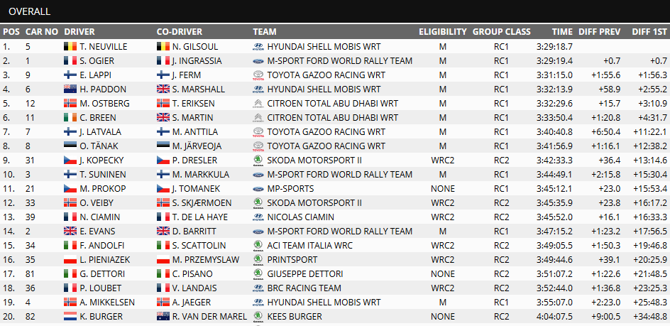This screenshot has height=326, width=670.
Task: Click driver name G. DETTORI
Action: pos(101,274)
